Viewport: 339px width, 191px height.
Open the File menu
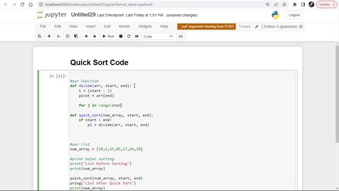43,27
